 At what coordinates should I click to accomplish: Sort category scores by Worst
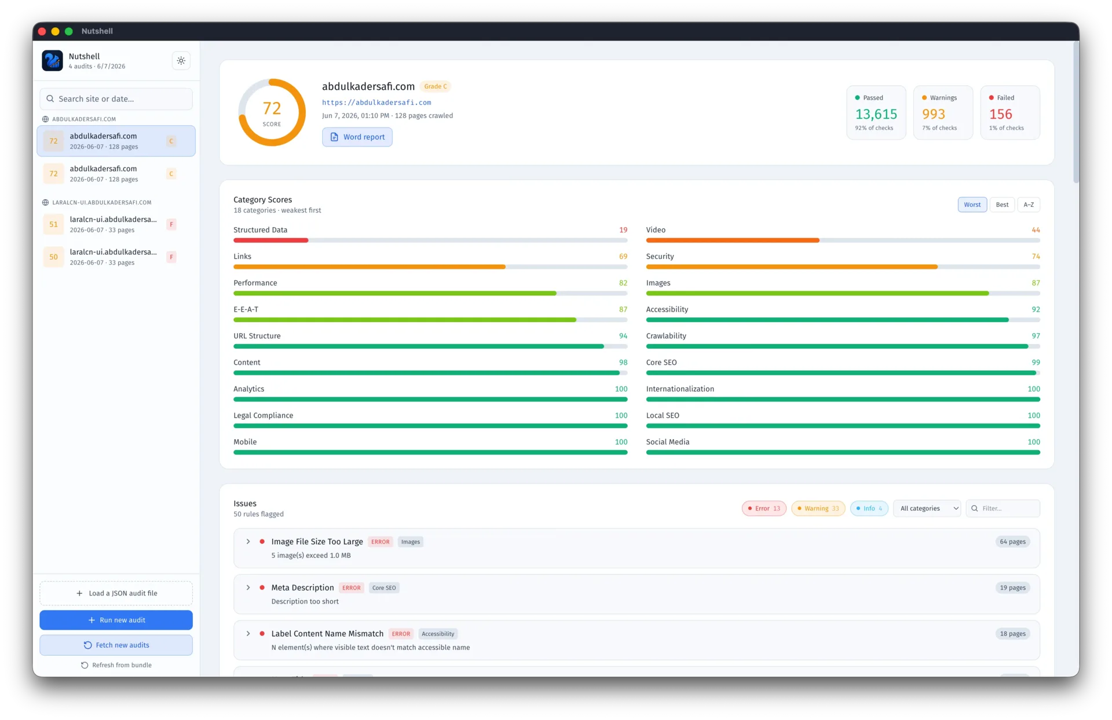click(x=972, y=204)
